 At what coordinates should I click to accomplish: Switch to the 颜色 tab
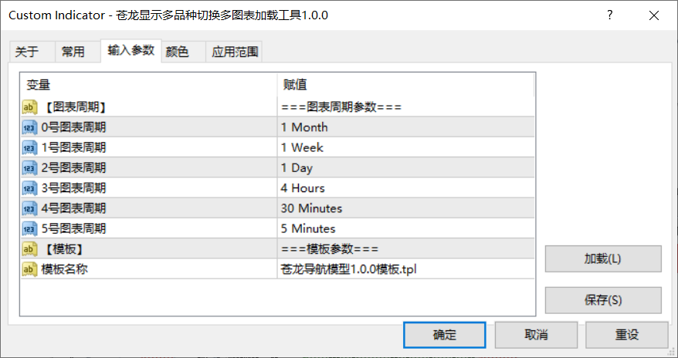click(x=177, y=52)
